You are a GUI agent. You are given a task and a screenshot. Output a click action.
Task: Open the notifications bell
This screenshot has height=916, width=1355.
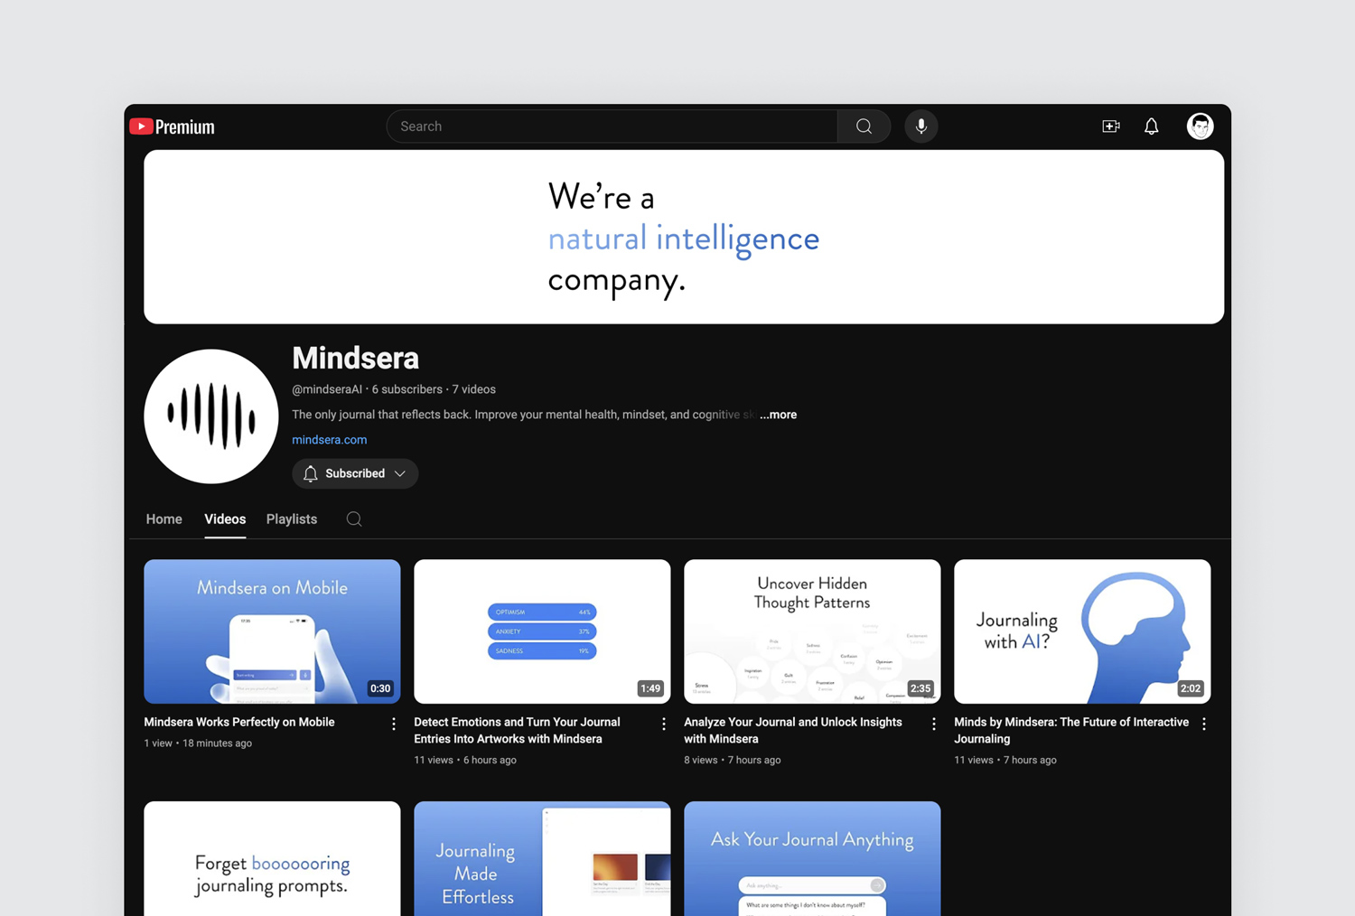pos(1151,126)
